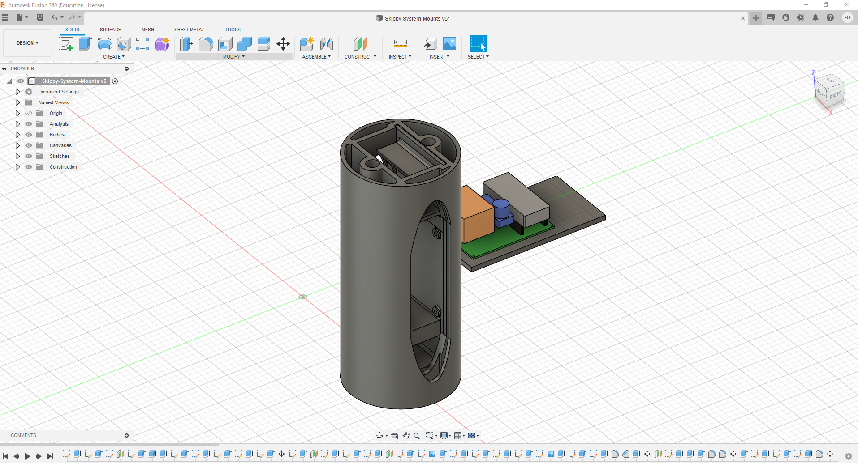Expand Named Views node

pyautogui.click(x=17, y=102)
